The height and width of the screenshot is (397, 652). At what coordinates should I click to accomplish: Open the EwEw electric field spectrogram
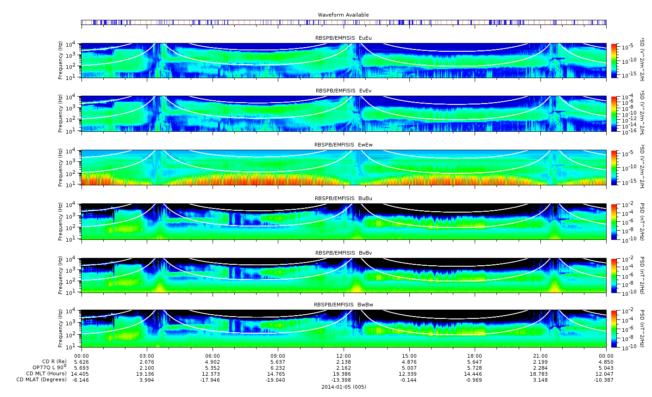click(344, 167)
